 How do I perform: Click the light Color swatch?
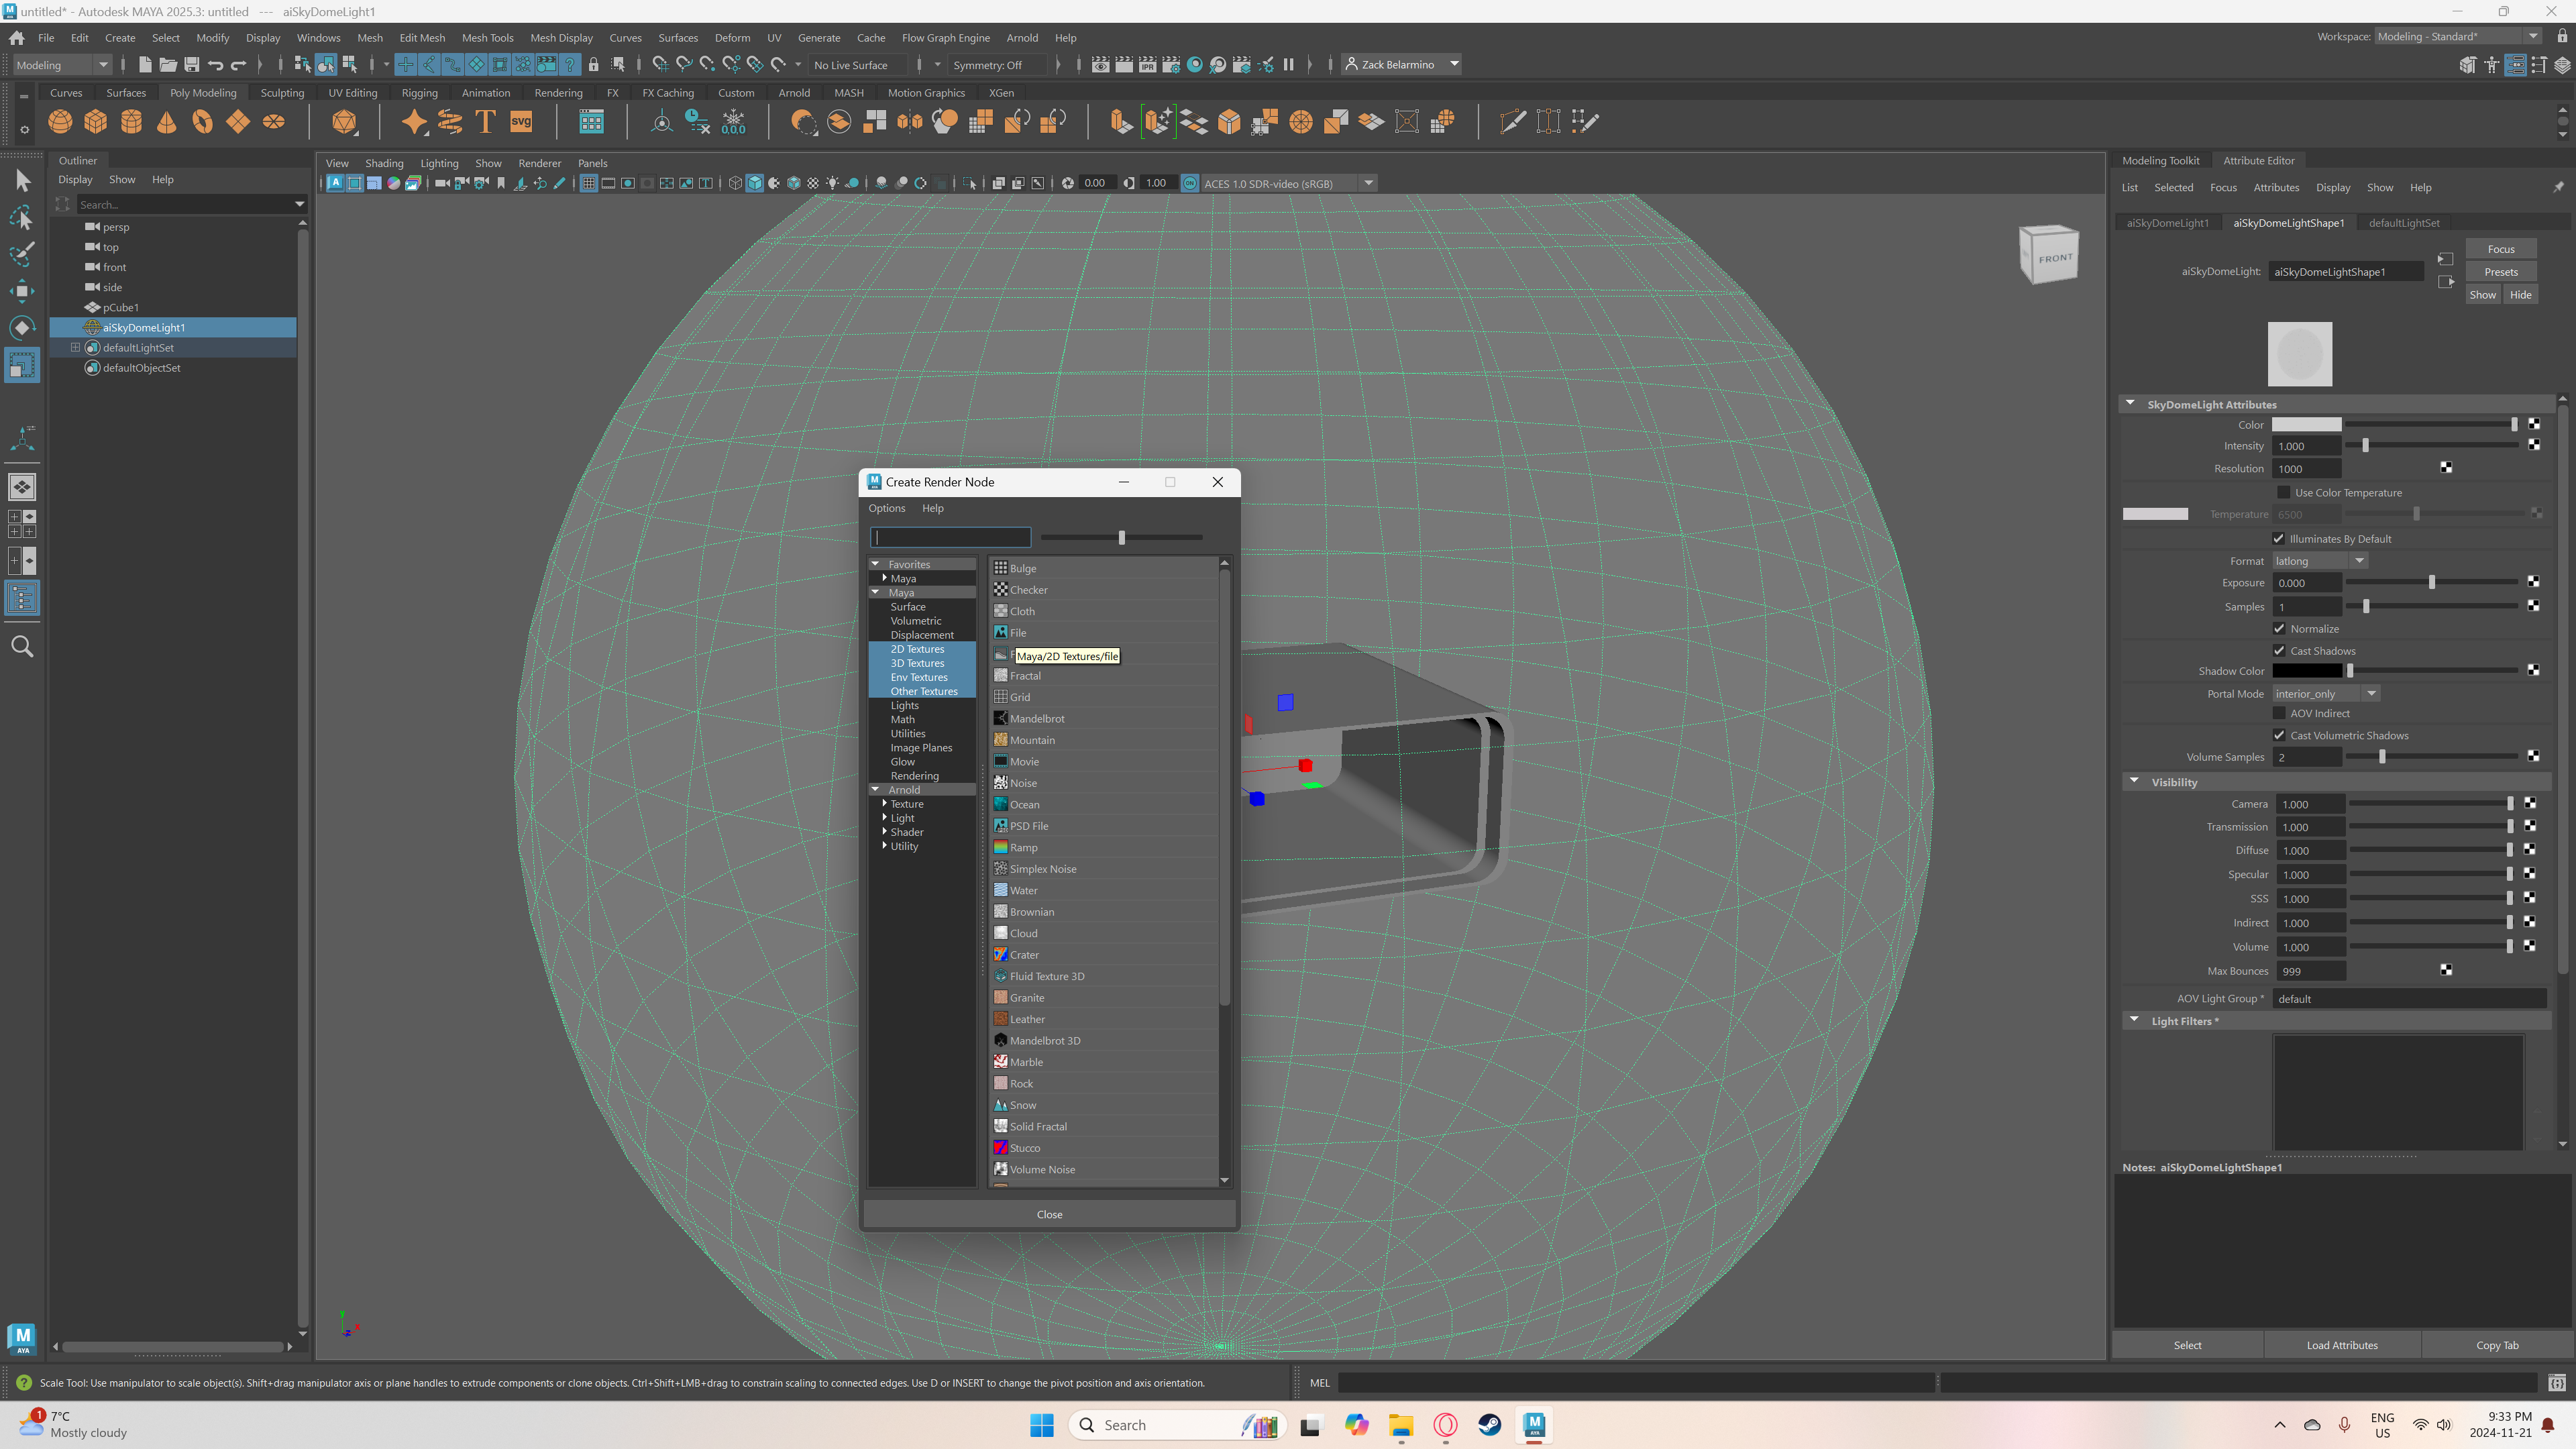[x=2306, y=425]
